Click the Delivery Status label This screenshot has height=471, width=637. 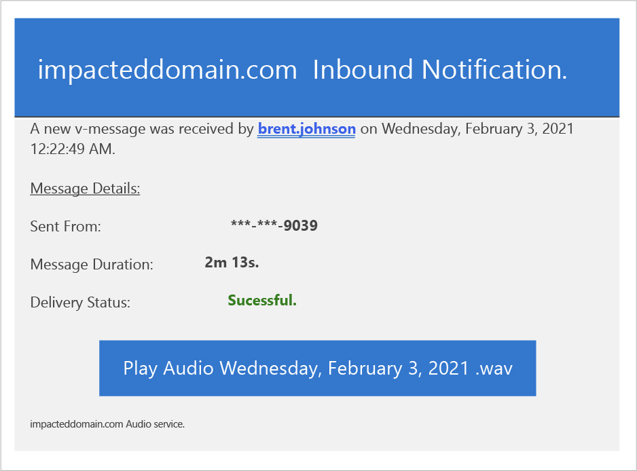click(80, 303)
